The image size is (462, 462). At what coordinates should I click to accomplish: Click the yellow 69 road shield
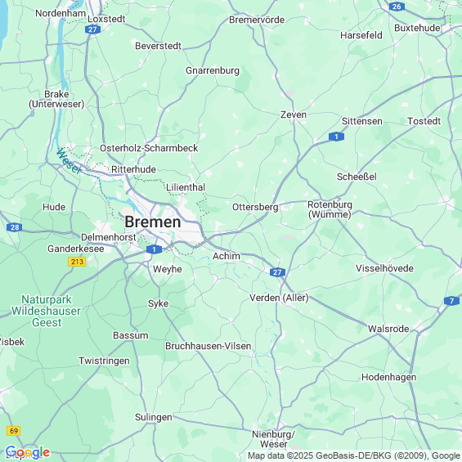point(14,431)
